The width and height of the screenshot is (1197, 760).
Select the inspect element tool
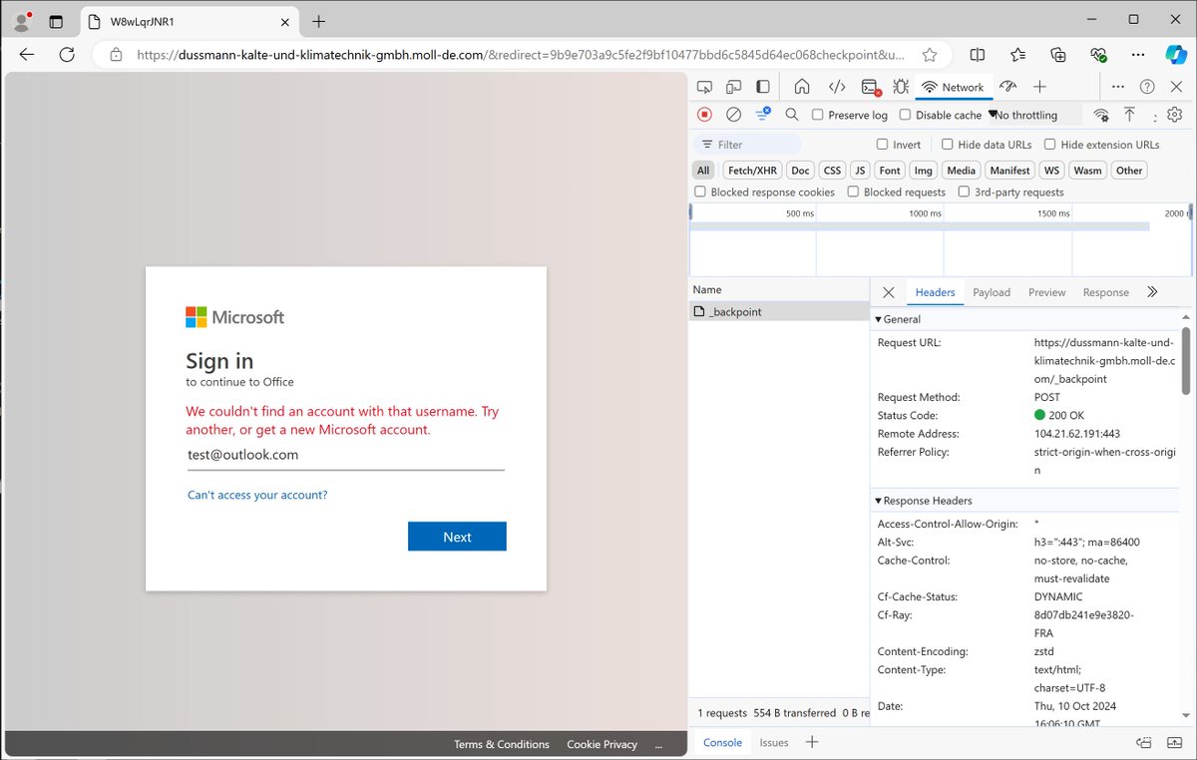(705, 87)
